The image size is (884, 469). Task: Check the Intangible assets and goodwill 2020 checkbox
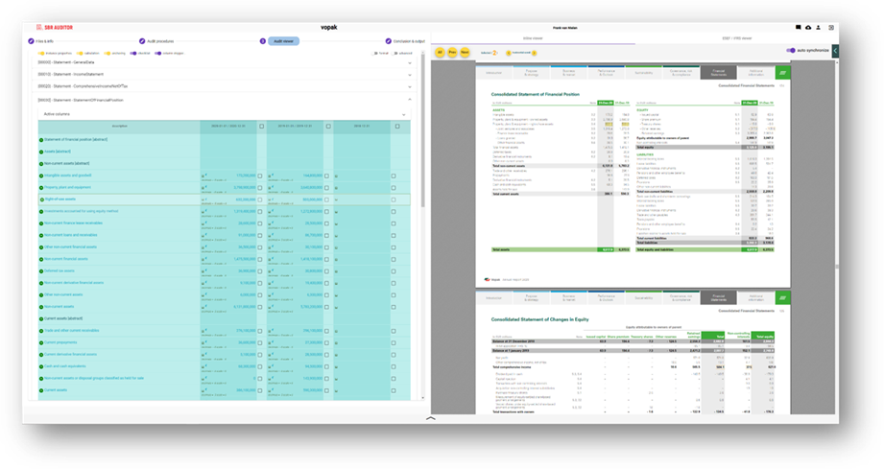tap(260, 175)
